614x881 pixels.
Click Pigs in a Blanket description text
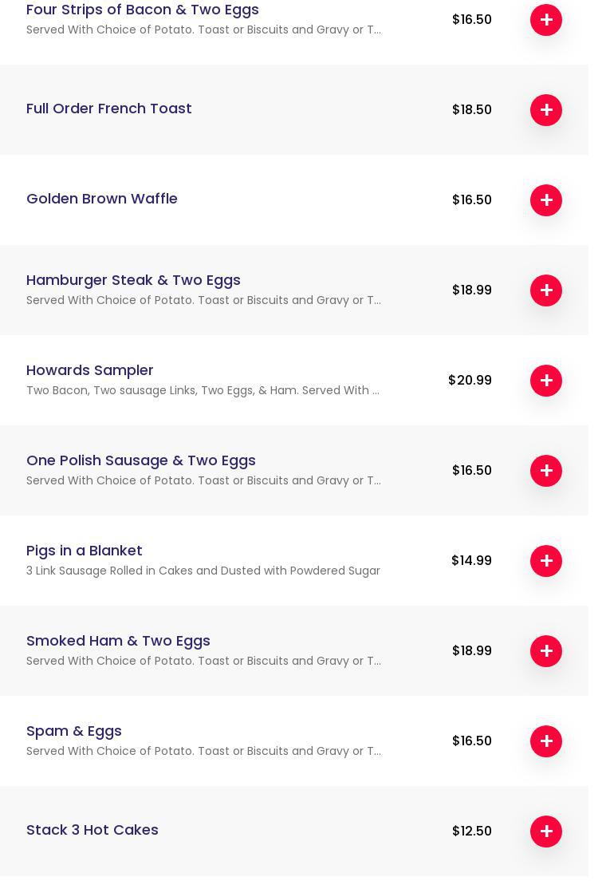point(203,571)
